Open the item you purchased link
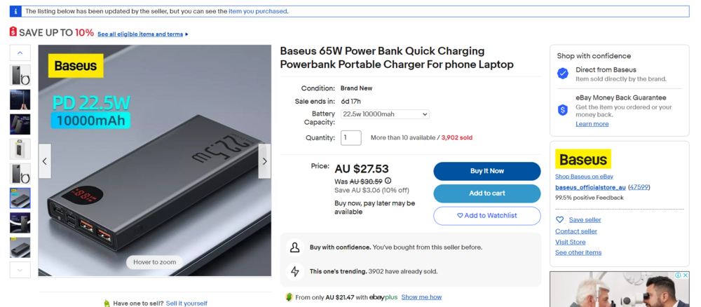The image size is (701, 307). 258,11
